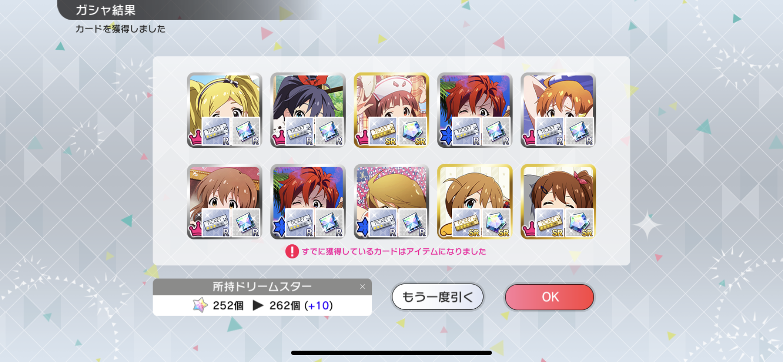Tap the SR crystal icon on the nurse hat card
783x362 pixels.
412,131
